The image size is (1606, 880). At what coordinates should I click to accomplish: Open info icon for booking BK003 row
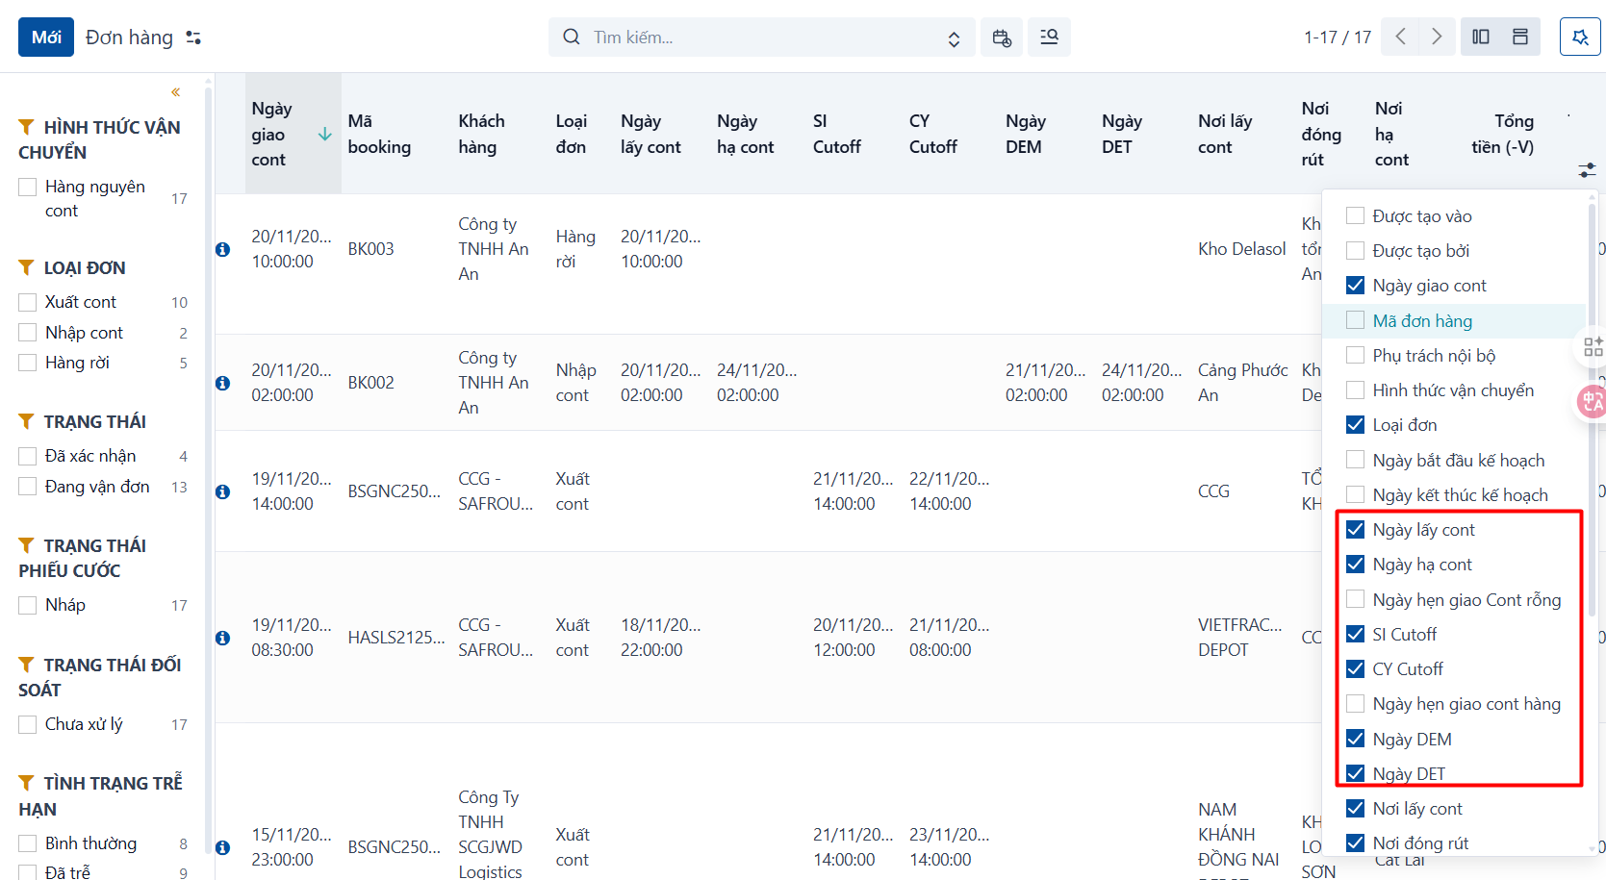pos(223,249)
